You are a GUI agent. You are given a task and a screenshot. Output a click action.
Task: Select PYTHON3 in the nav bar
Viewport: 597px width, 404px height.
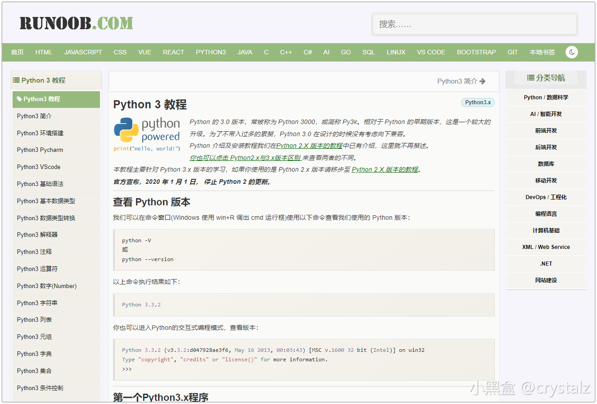point(211,52)
